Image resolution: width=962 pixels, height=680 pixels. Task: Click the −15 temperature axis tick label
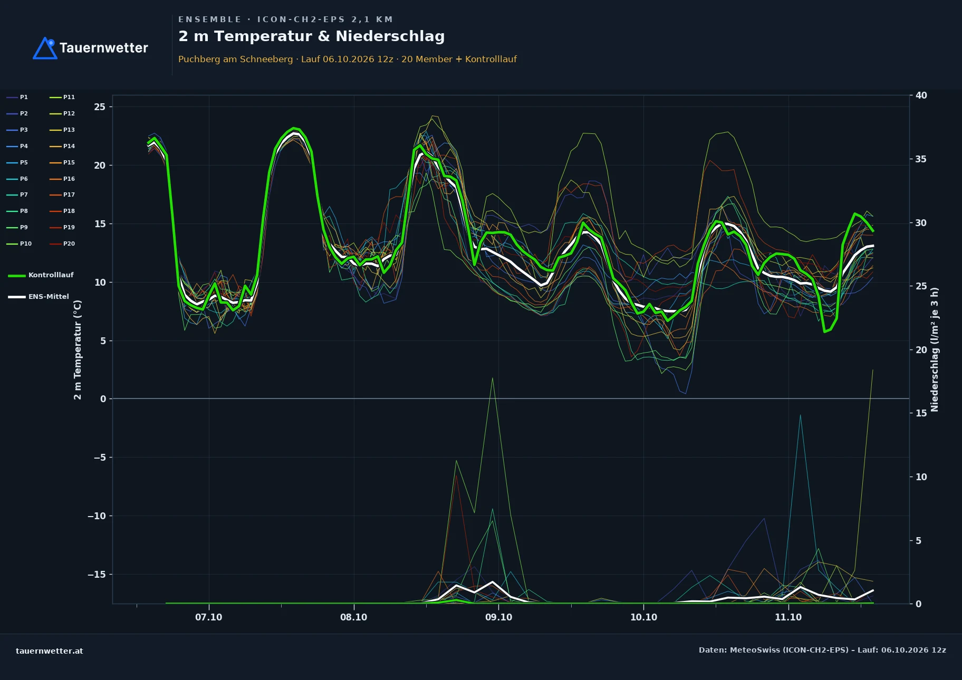click(97, 575)
